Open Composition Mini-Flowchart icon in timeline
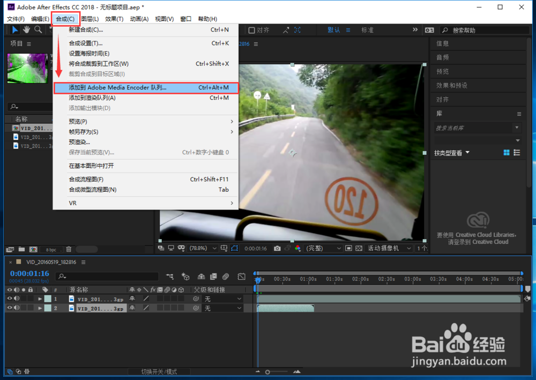Screen dimensions: 536x380 170,277
